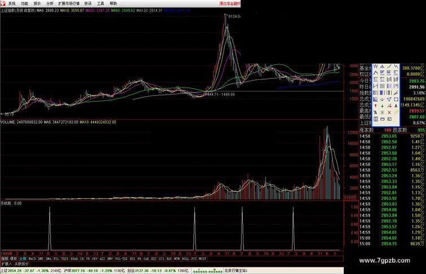Pick the speed resistance fan lines tool
The height and width of the screenshot is (274, 426).
pyautogui.click(x=396, y=93)
